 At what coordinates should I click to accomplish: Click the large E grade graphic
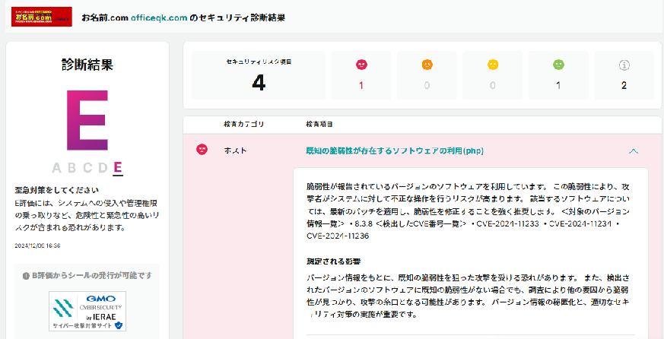[x=87, y=120]
